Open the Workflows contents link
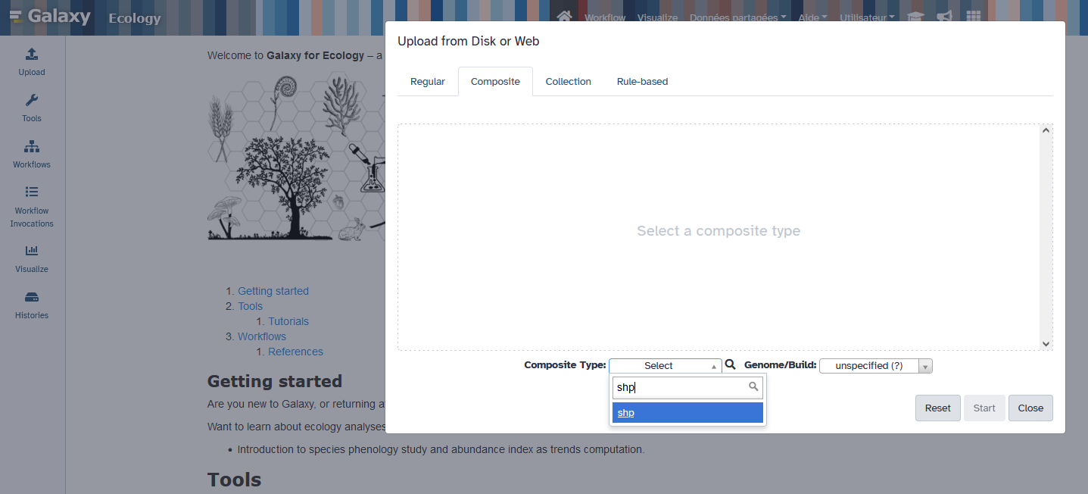This screenshot has height=494, width=1088. (262, 336)
